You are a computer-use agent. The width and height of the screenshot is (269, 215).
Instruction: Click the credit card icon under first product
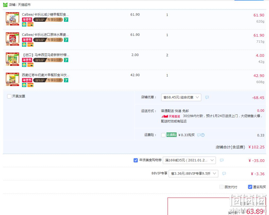pos(30,24)
